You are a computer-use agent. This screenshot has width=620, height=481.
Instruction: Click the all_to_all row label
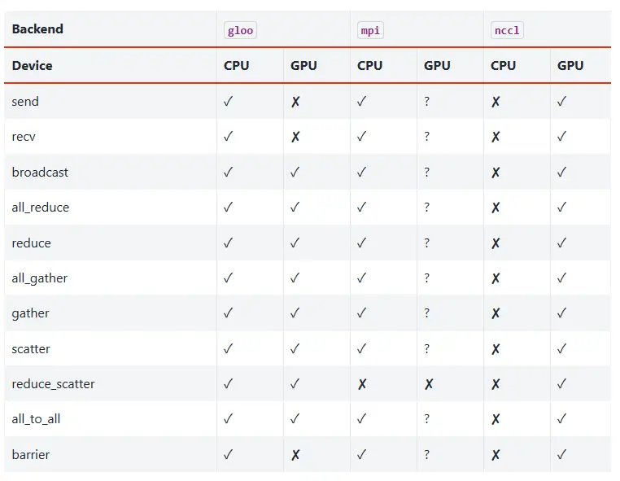click(x=36, y=419)
